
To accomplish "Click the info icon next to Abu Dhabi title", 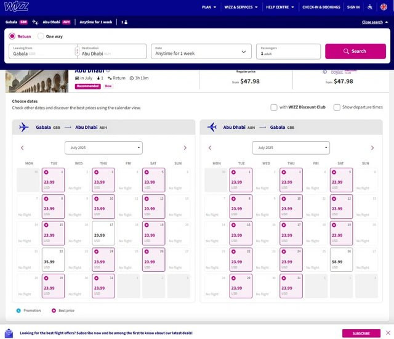I will pyautogui.click(x=108, y=71).
